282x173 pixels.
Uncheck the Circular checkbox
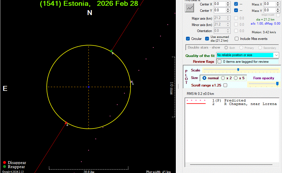(x=188, y=39)
